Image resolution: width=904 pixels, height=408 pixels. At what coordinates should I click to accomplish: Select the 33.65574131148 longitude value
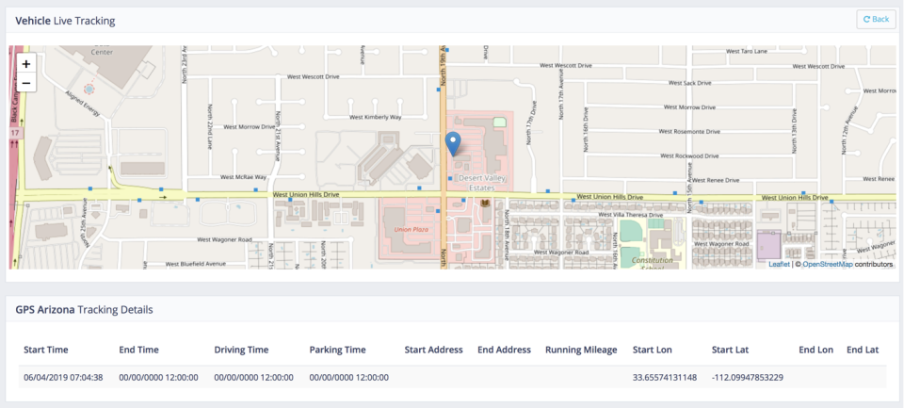[x=665, y=378]
